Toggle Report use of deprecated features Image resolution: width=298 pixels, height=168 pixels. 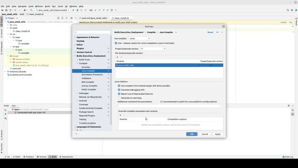tap(119, 94)
